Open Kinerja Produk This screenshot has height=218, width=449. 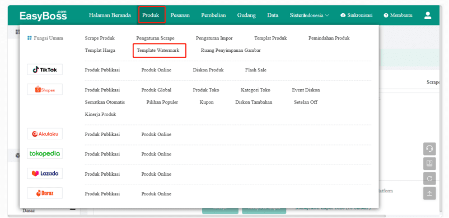coord(100,114)
